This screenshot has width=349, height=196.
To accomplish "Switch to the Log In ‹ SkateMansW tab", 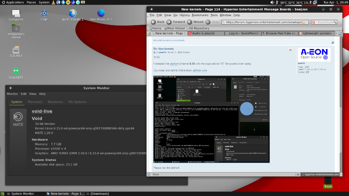I will point(243,33).
